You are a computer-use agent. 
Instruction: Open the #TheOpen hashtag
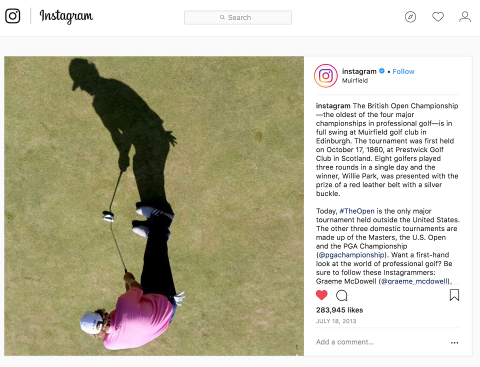point(357,211)
